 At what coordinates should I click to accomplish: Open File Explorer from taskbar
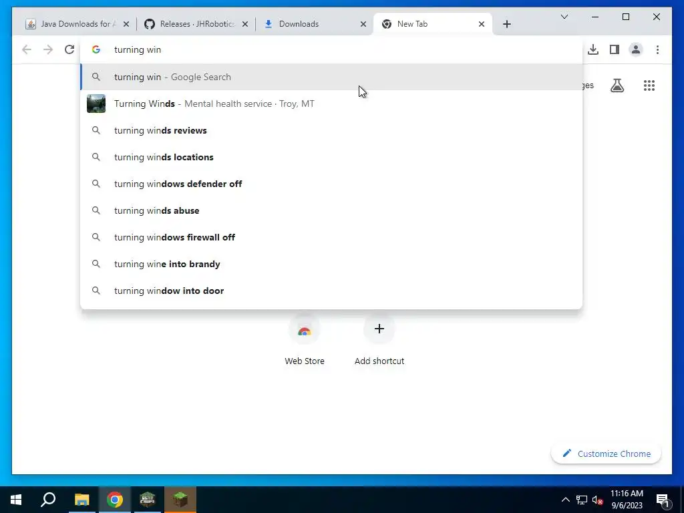pyautogui.click(x=81, y=500)
